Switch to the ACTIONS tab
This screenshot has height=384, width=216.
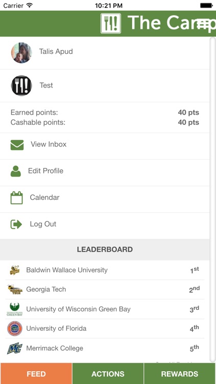coord(108,374)
